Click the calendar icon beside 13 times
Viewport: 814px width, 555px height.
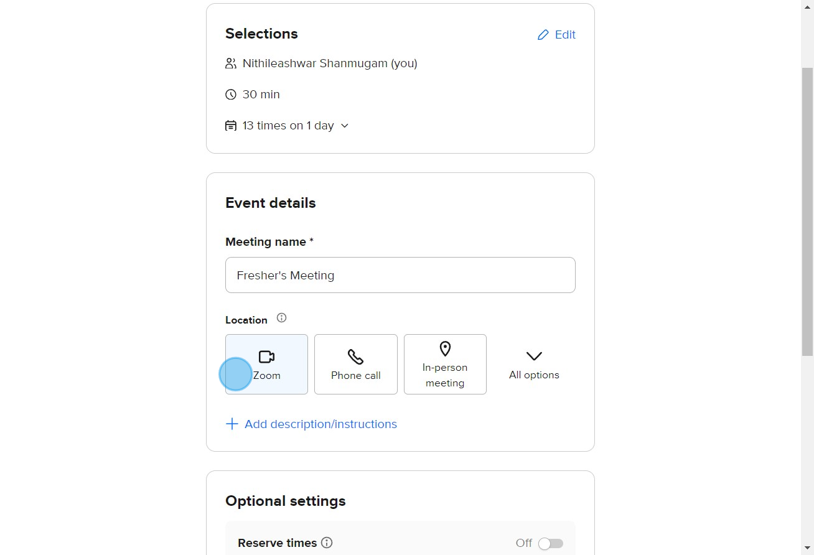coord(231,126)
